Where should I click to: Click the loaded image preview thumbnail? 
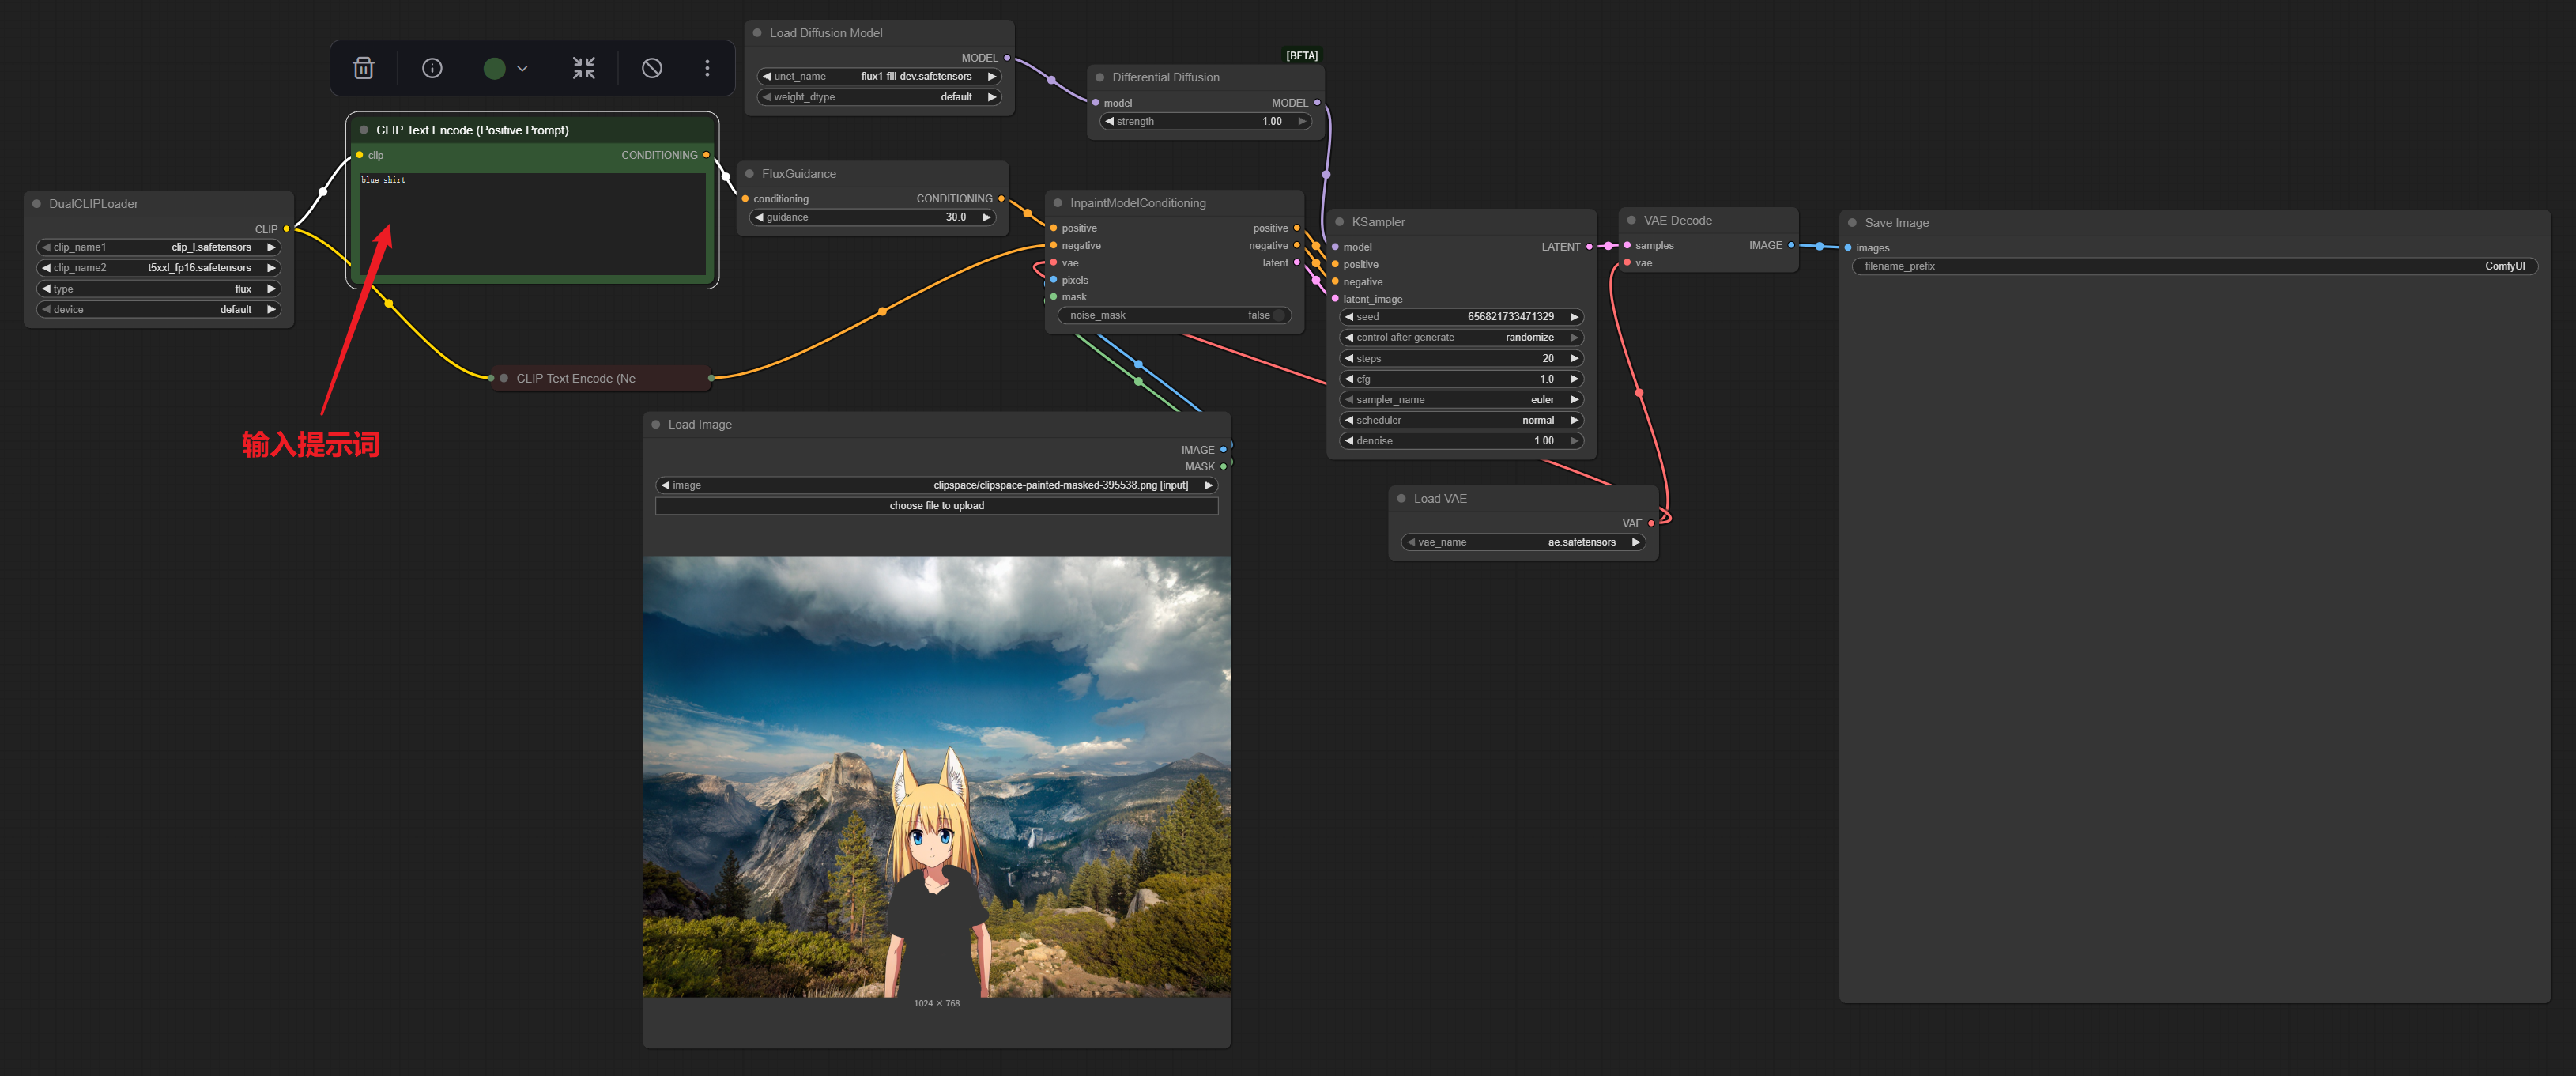936,776
